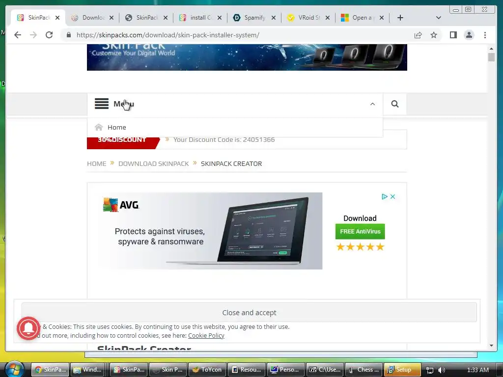Open the Chrome profile menu
This screenshot has height=377, width=503.
point(469,35)
